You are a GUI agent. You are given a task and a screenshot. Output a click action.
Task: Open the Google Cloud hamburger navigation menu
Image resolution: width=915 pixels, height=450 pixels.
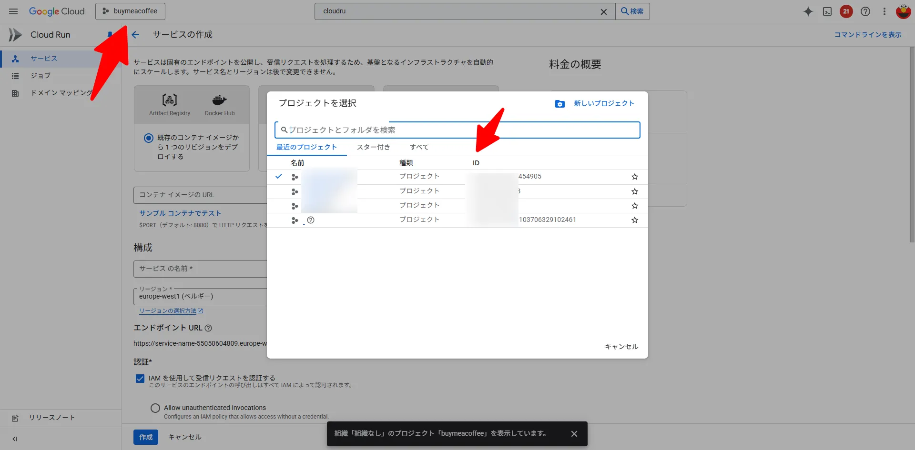(x=13, y=11)
